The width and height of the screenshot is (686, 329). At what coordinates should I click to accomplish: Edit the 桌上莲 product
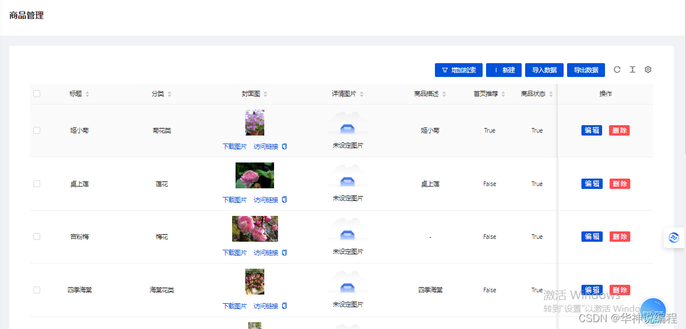pyautogui.click(x=592, y=184)
